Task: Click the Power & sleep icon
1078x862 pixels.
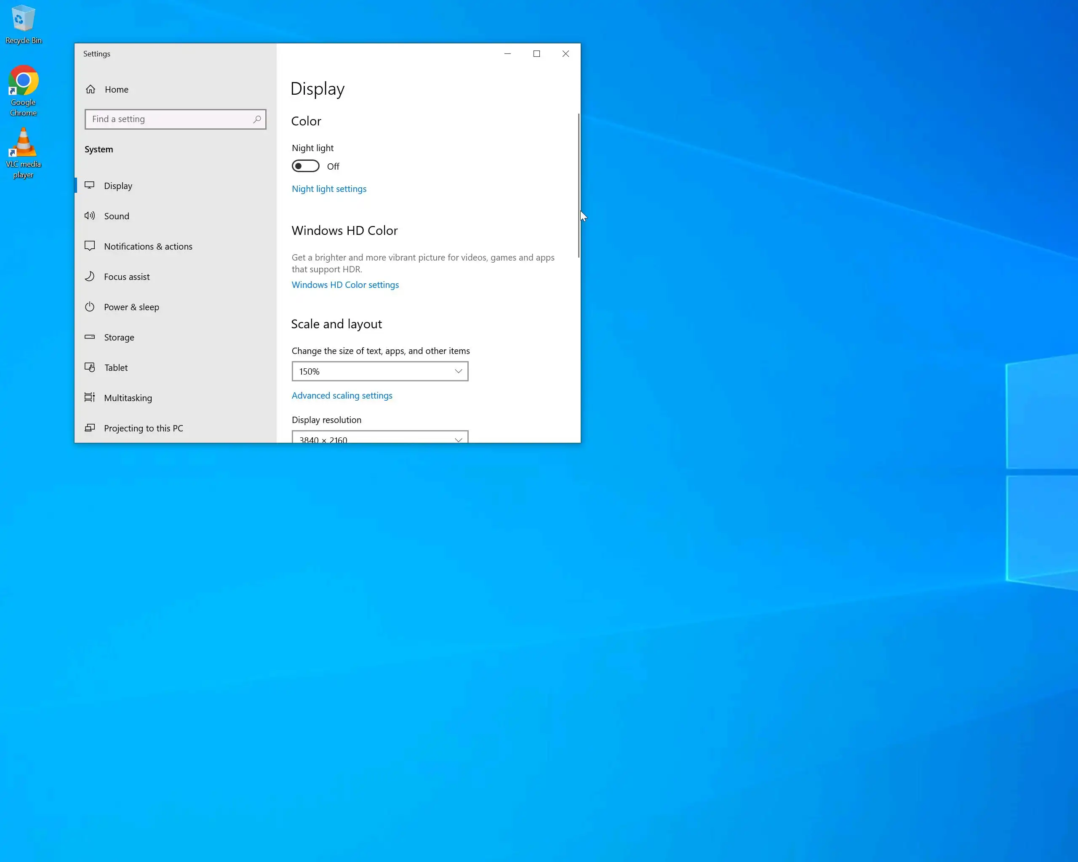Action: point(90,307)
